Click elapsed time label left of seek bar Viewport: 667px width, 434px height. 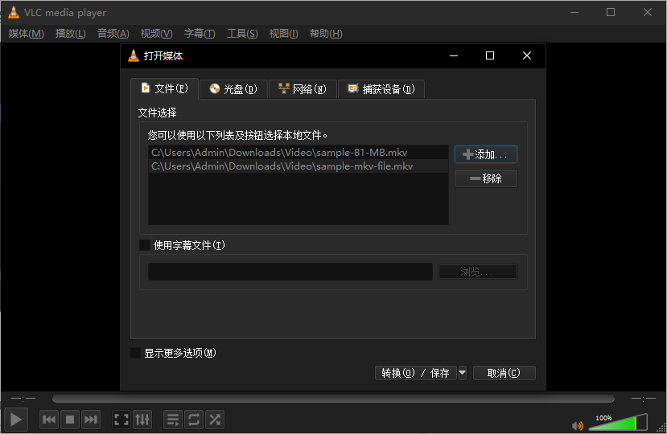23,399
